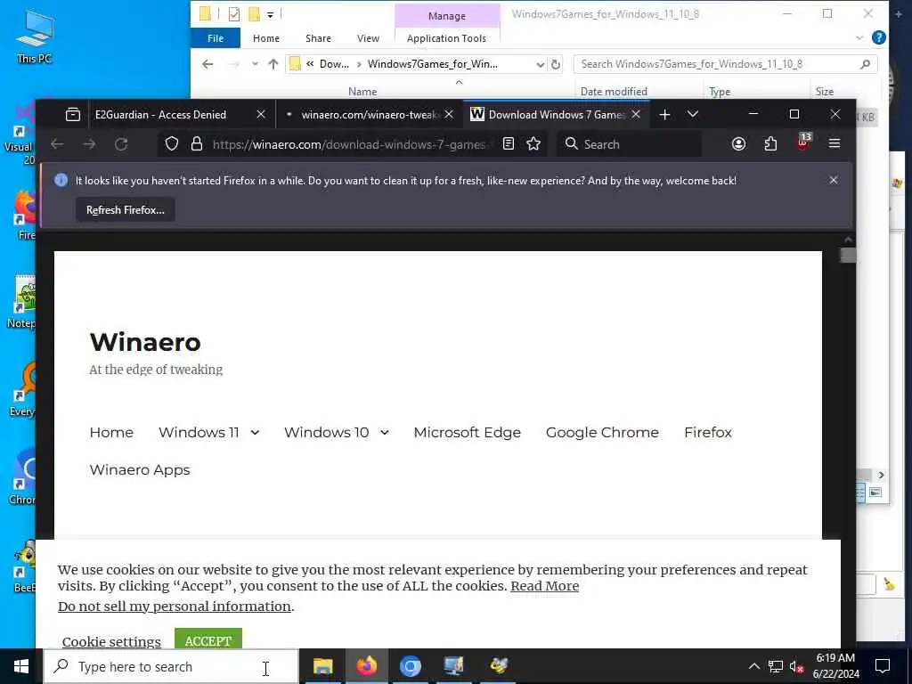Open Explorer help question mark
The width and height of the screenshot is (912, 684).
click(x=879, y=37)
